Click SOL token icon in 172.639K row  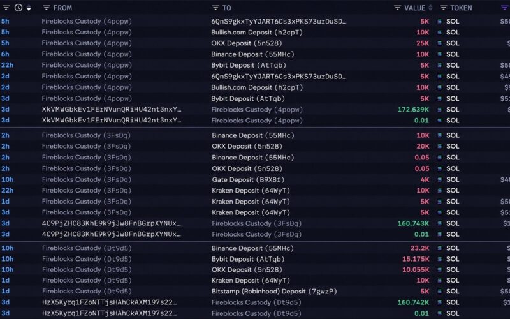tap(439, 110)
